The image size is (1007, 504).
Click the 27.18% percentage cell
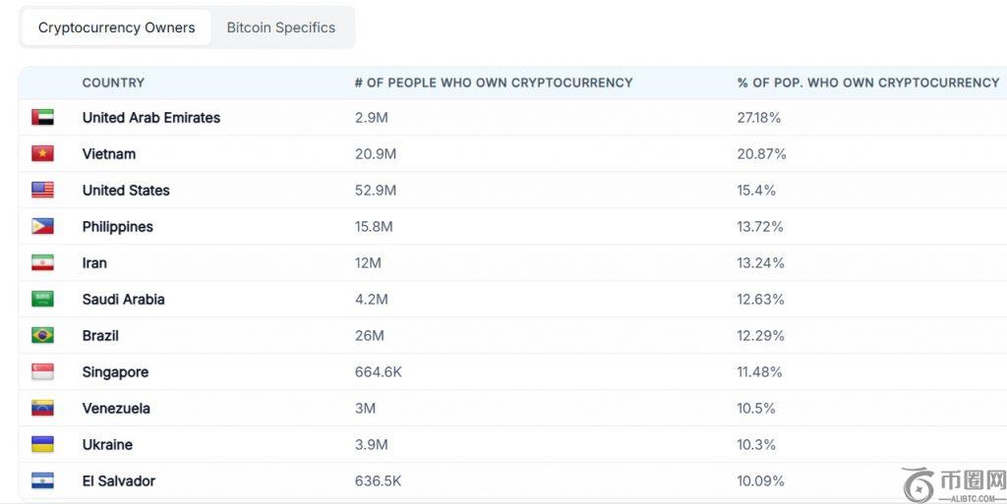[x=759, y=118]
